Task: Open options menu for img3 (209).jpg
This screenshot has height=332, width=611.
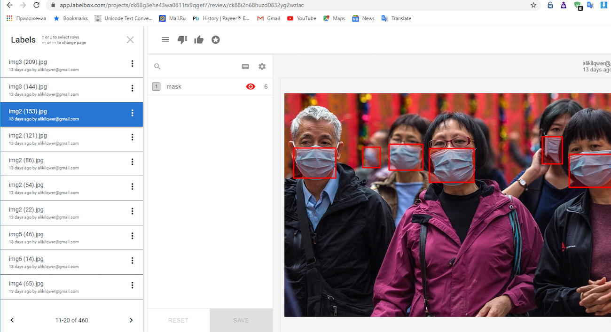Action: point(132,64)
